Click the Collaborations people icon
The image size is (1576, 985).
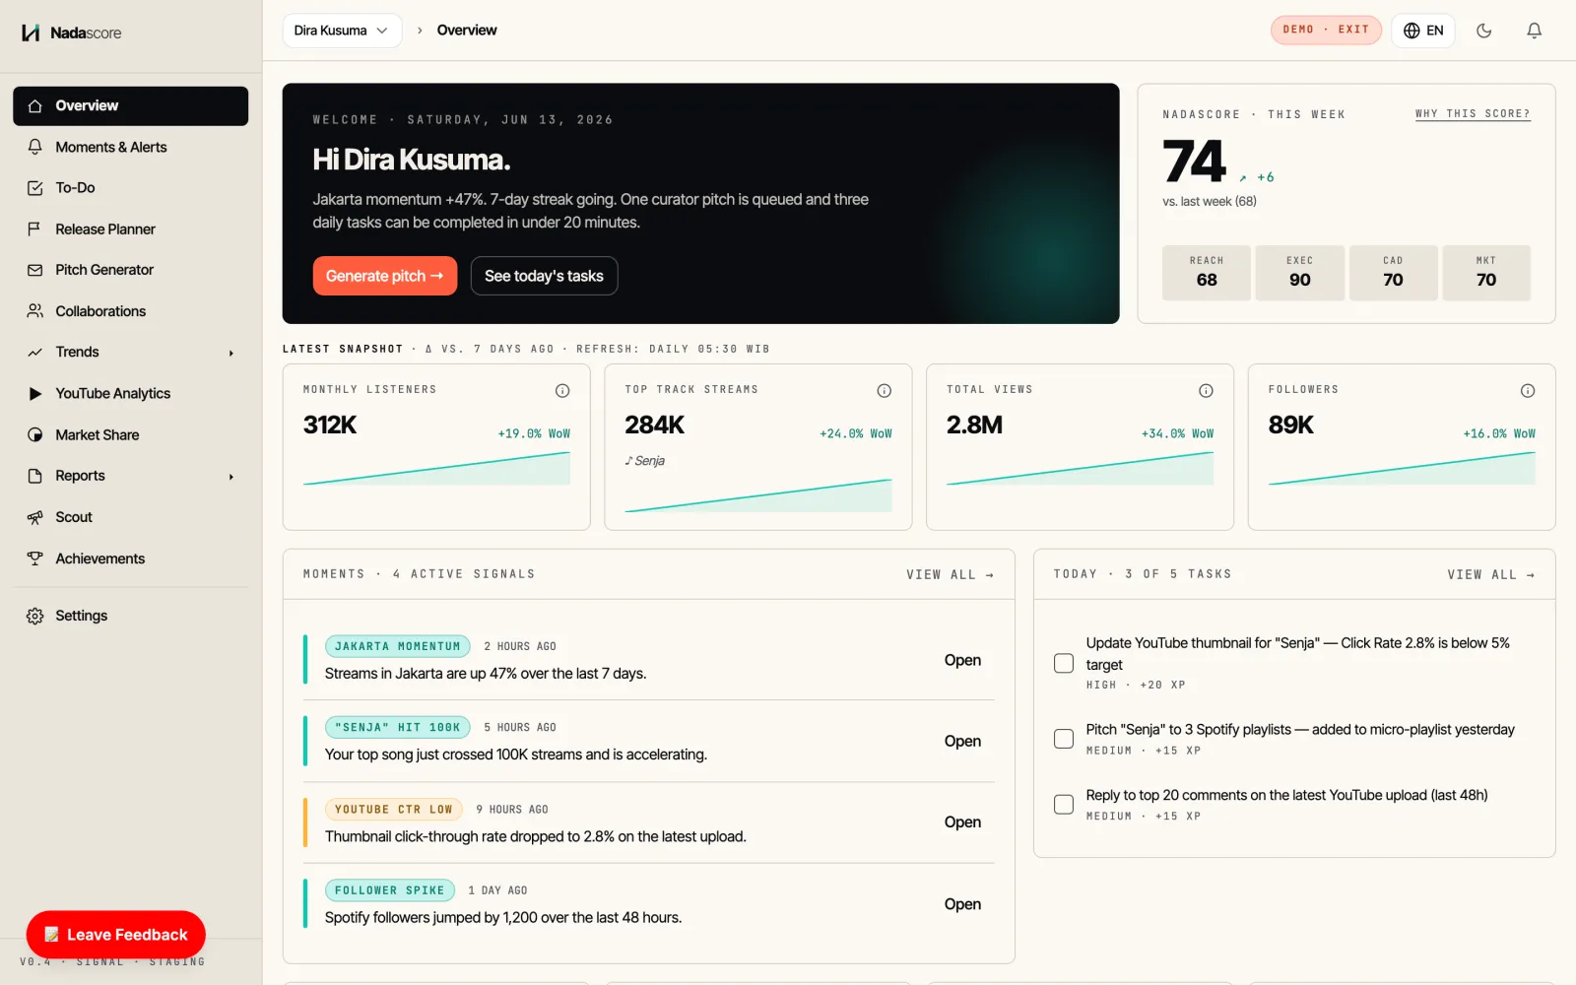coord(35,311)
